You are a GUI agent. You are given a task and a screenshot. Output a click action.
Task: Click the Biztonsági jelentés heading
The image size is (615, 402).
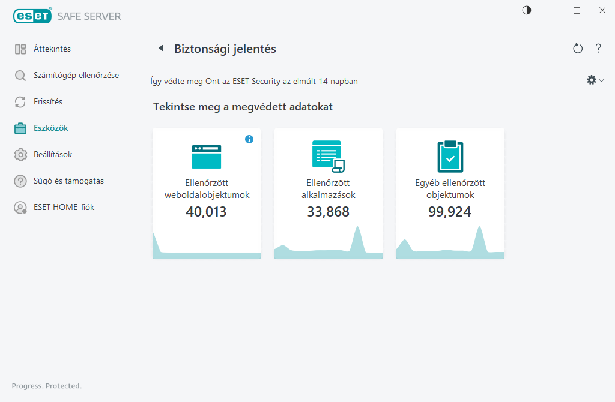point(225,49)
